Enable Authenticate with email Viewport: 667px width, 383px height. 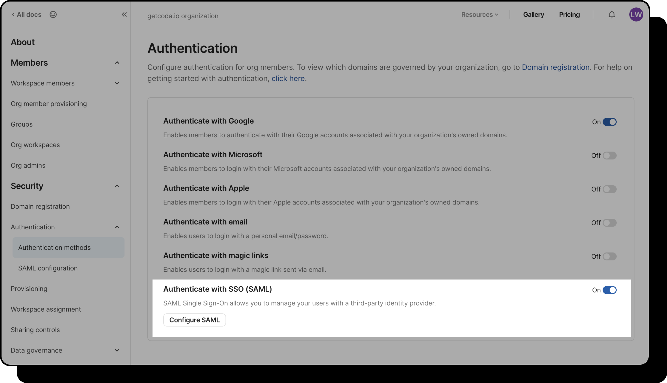610,223
